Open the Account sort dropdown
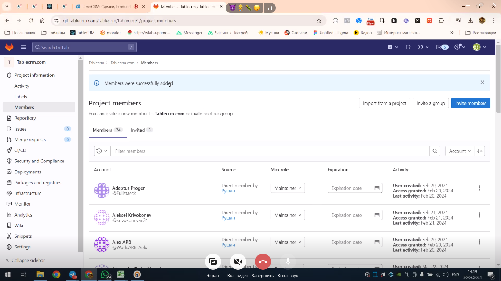 point(460,151)
